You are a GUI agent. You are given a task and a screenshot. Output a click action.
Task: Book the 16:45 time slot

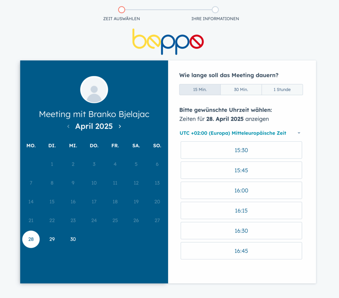click(x=241, y=251)
